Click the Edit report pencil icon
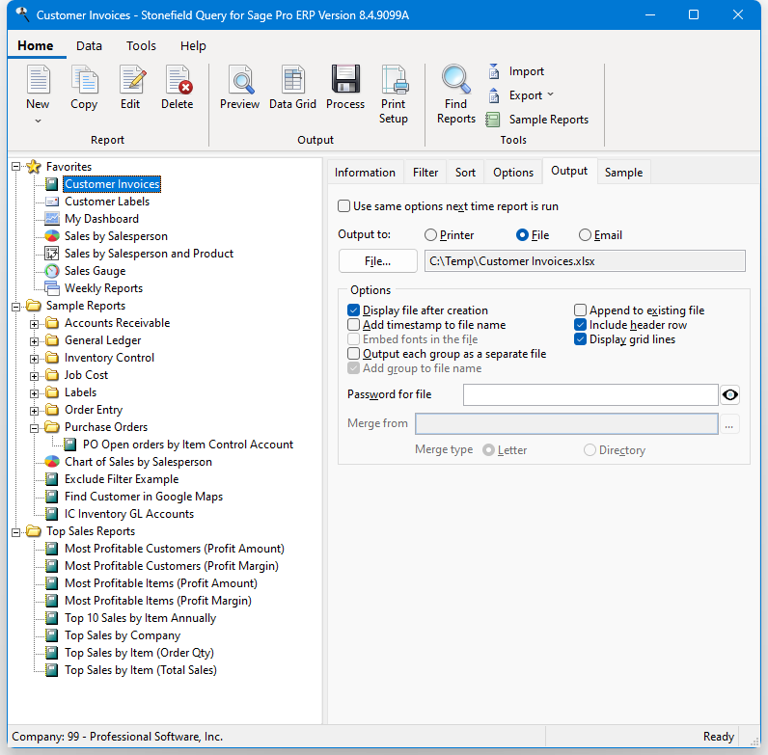768x755 pixels. click(132, 79)
